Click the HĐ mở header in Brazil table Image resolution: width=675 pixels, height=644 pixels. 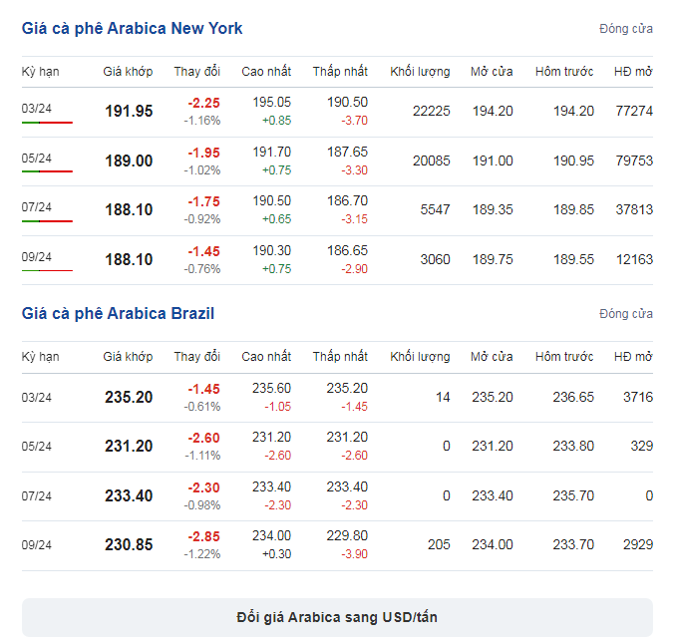pos(633,357)
